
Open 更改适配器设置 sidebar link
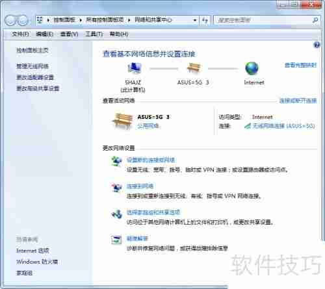coord(35,77)
